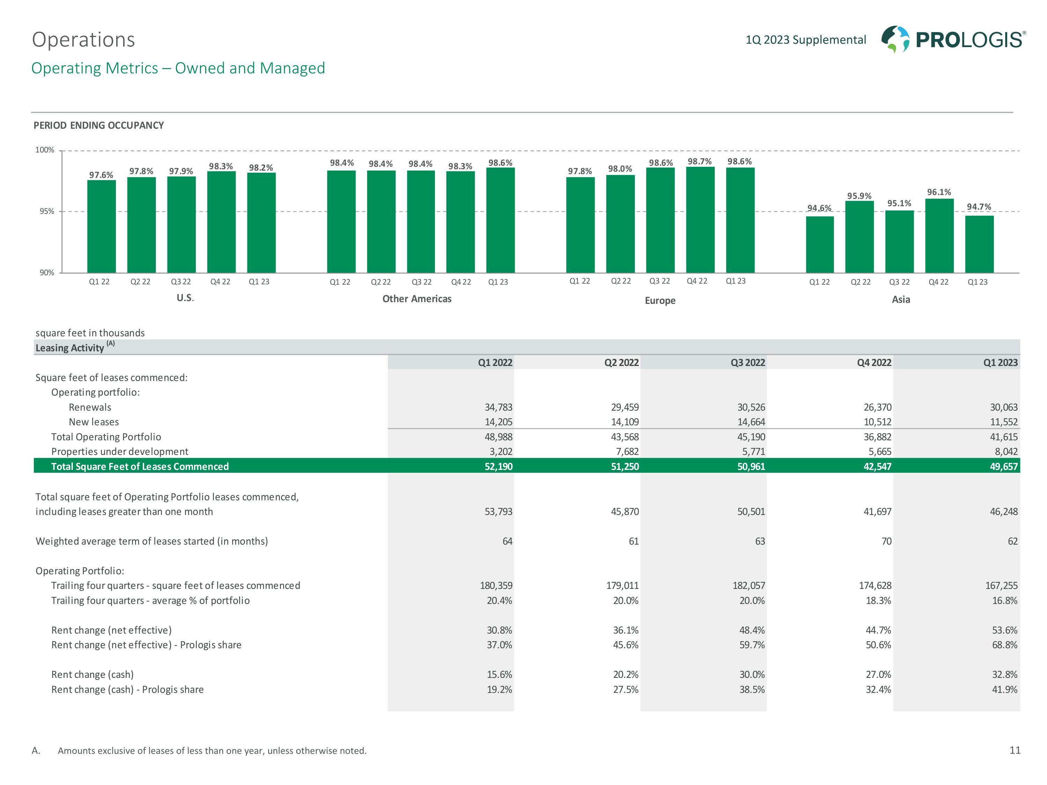
Task: Click the Asia Q4 22 96.1% bar
Action: click(x=939, y=235)
